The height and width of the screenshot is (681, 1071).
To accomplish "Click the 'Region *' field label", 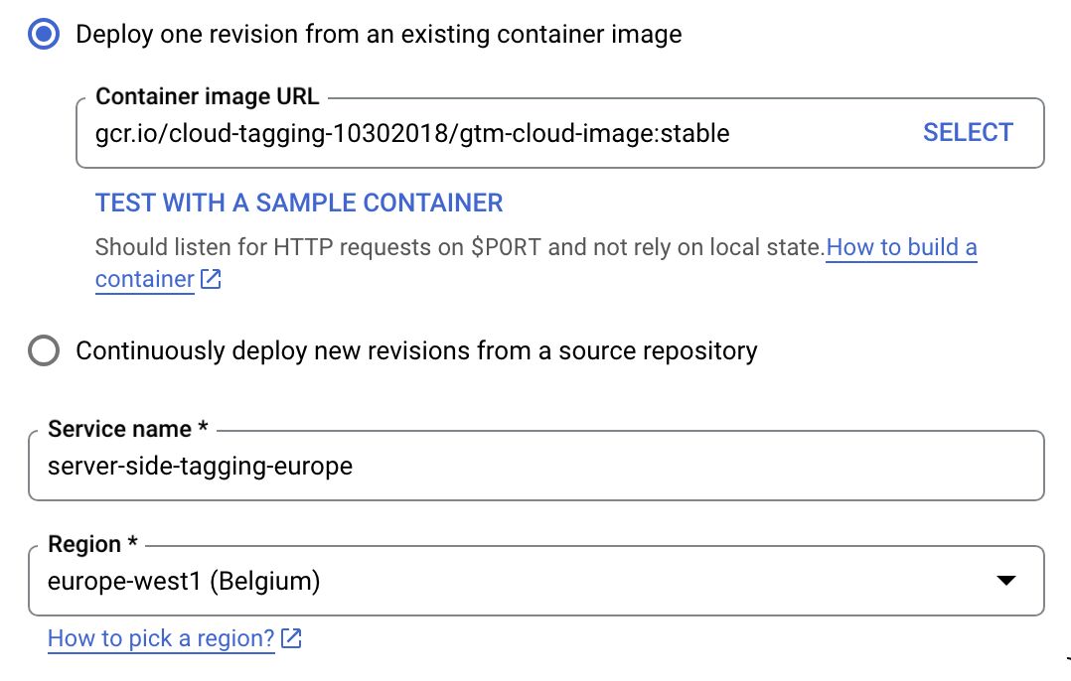I will 93,544.
